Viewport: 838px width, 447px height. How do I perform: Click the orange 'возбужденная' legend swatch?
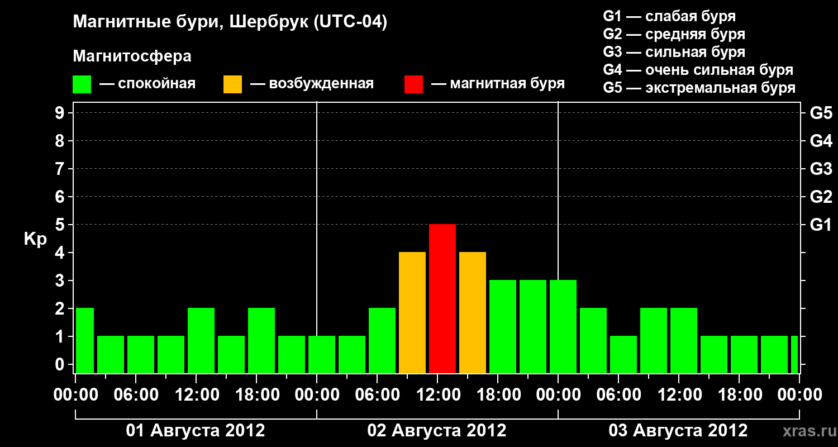point(233,84)
